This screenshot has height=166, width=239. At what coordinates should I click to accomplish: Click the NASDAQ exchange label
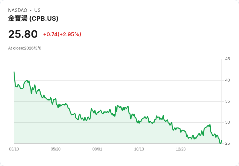tap(18, 10)
